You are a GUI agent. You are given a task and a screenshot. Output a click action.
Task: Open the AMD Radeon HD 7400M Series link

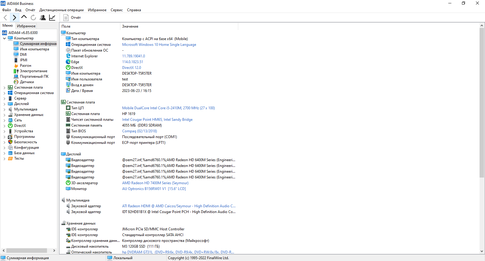pyautogui.click(x=155, y=183)
